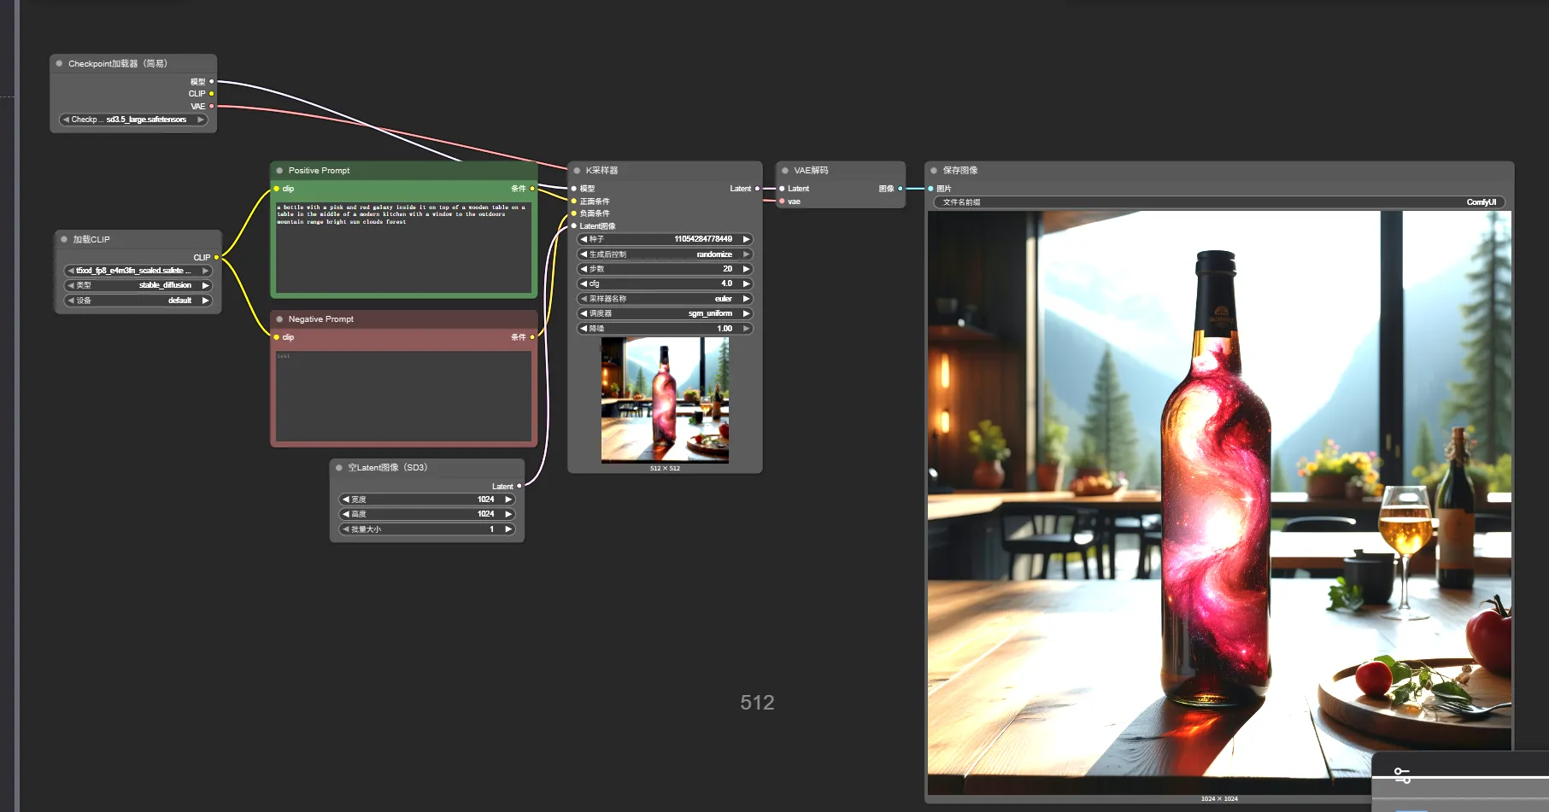Viewport: 1549px width, 812px height.
Task: Open the sd3.5_large.safetensors checkpoint selector
Action: (x=133, y=120)
